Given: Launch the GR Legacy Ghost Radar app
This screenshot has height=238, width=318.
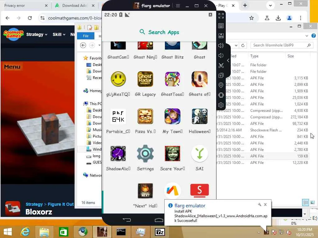Looking at the screenshot, I should pyautogui.click(x=145, y=79).
